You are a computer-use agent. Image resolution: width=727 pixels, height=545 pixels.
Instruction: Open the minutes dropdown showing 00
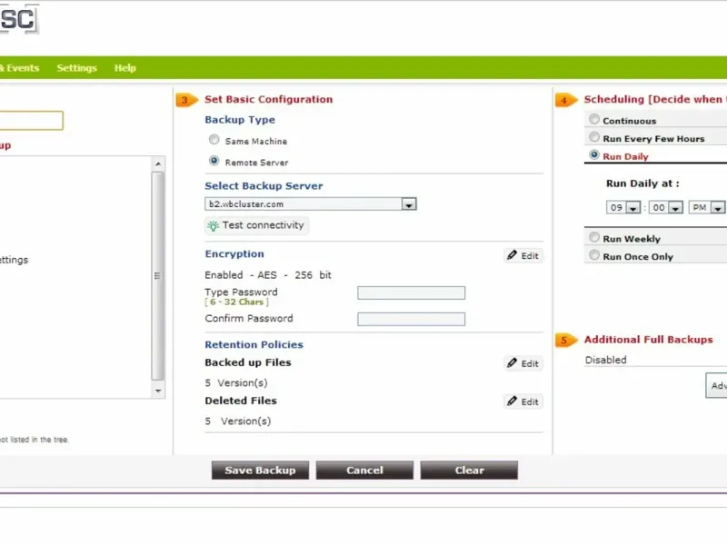[x=666, y=207]
